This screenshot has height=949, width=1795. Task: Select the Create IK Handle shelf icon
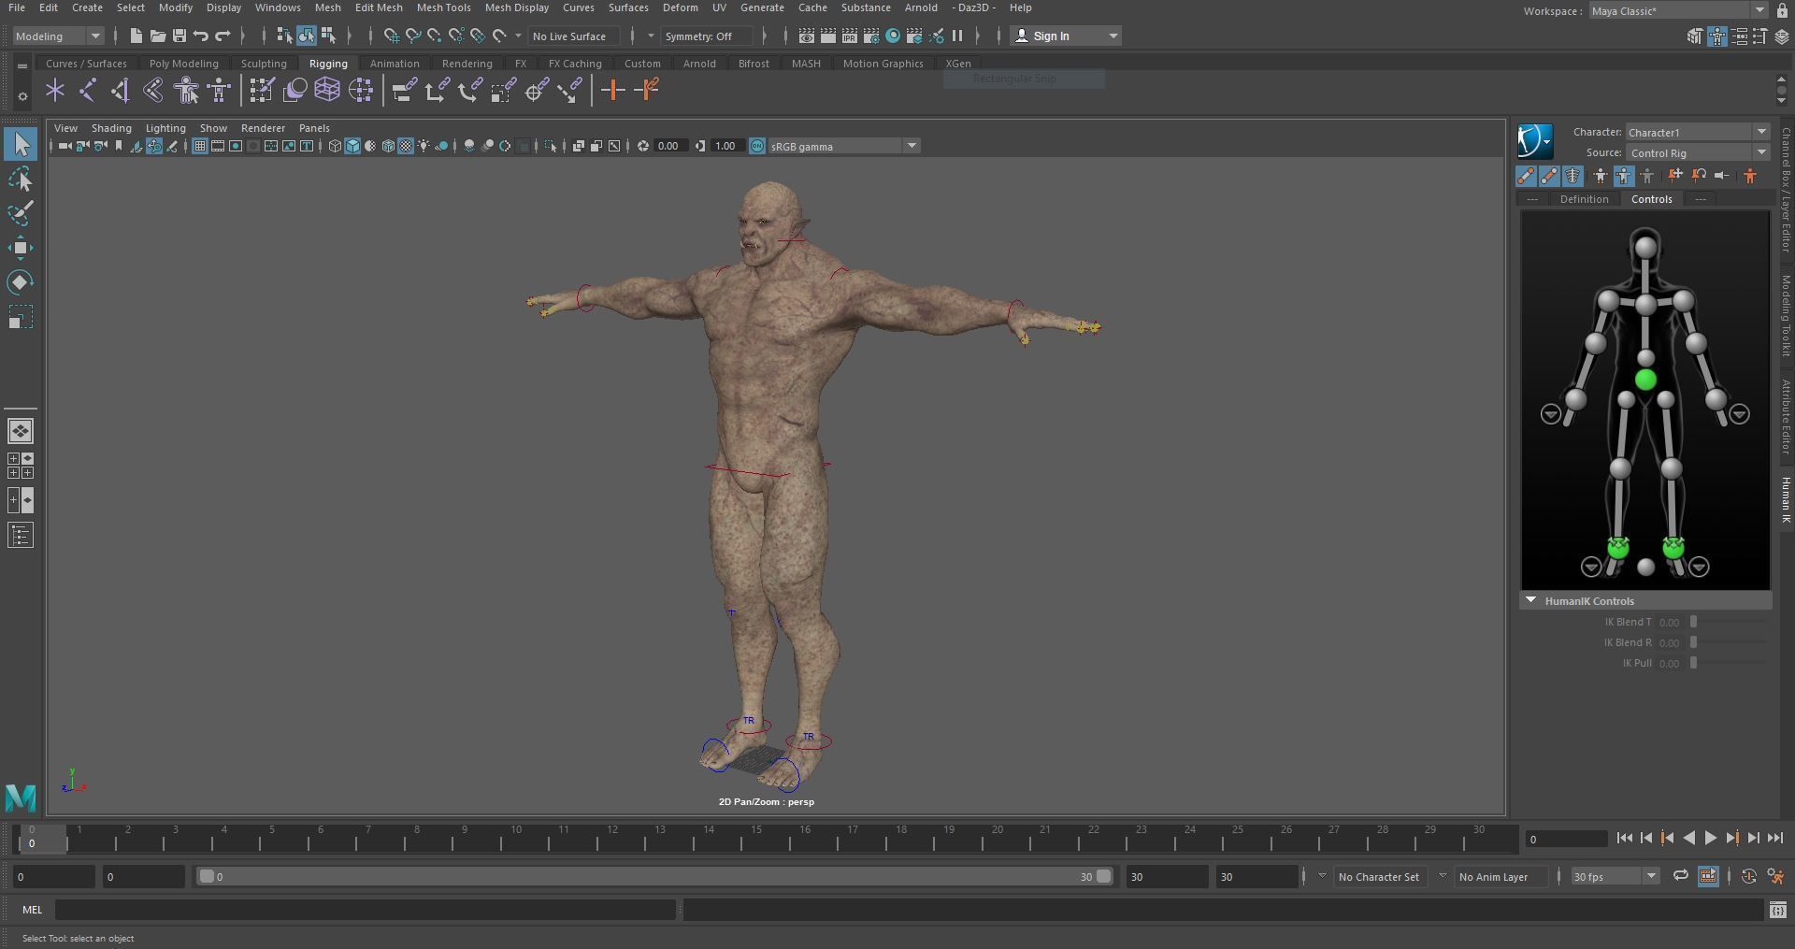pyautogui.click(x=153, y=91)
